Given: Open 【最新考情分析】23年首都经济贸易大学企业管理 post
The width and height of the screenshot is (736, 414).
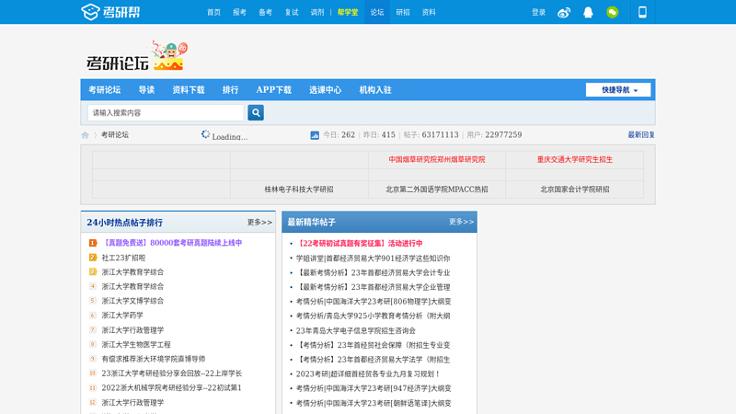Looking at the screenshot, I should (373, 287).
